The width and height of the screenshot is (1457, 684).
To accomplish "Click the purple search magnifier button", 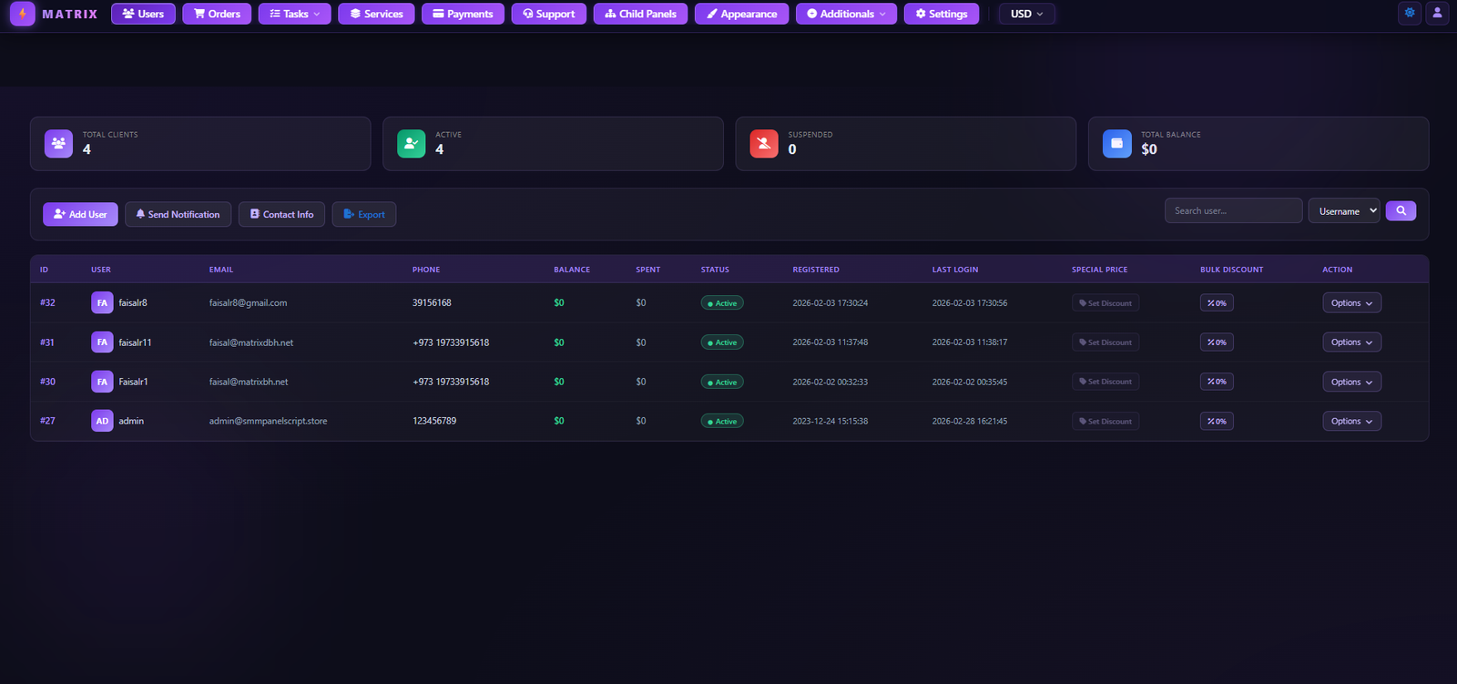I will pos(1401,210).
